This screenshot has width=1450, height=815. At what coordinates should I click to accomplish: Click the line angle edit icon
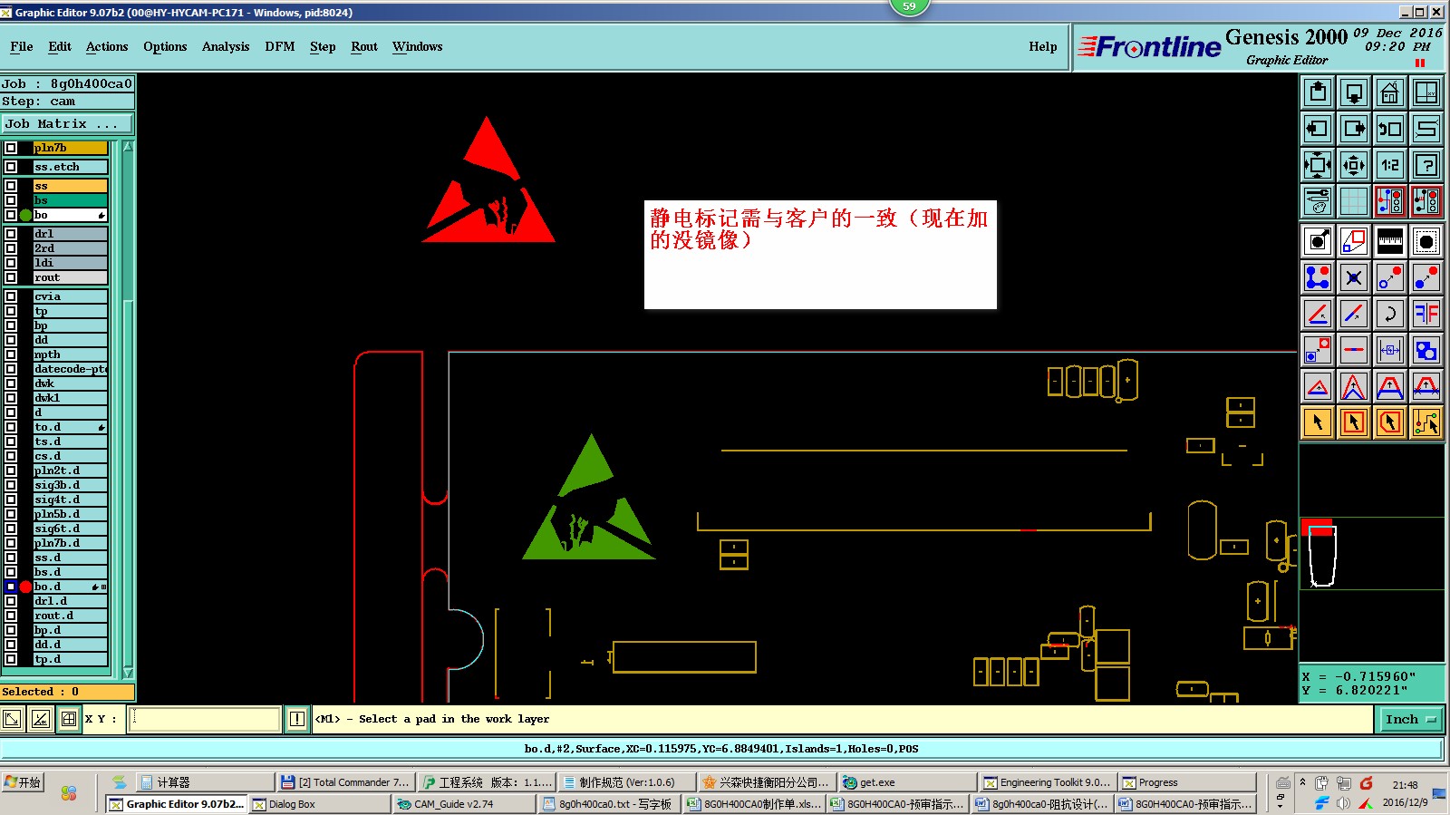[1318, 314]
